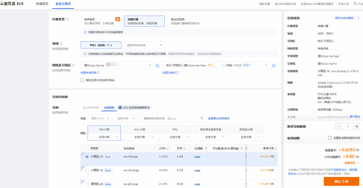Viewport: 363px width, 188px height.
Task: Select the ecs.c9i.xlarge instance radio button
Action: 87,171
